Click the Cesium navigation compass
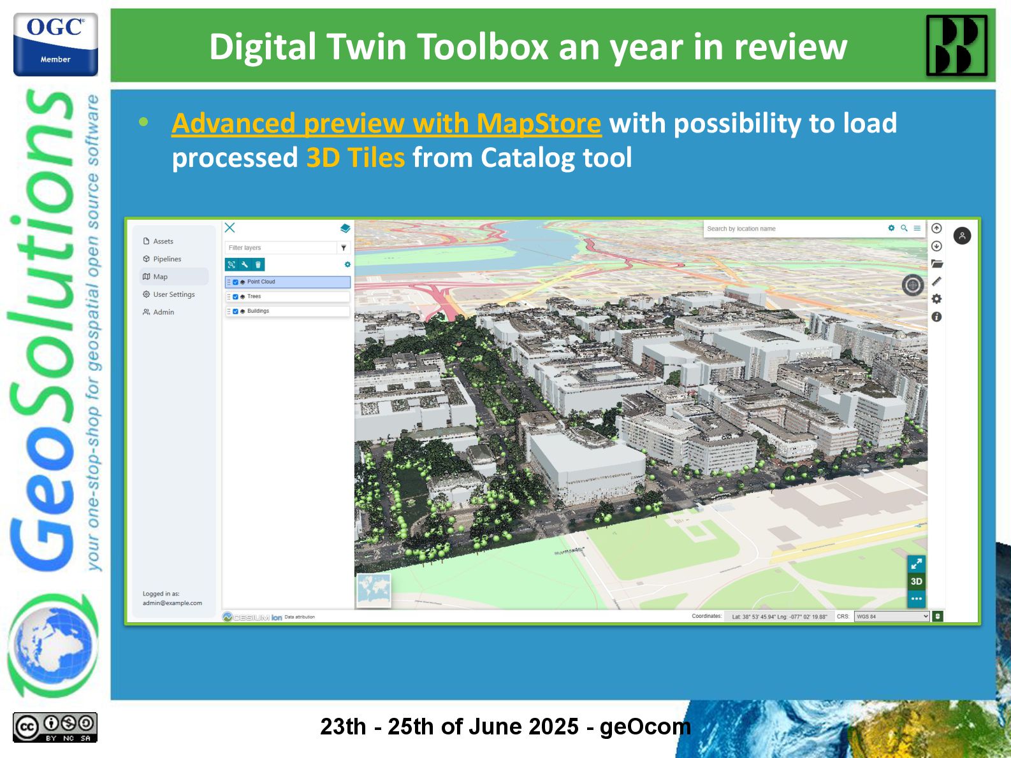This screenshot has height=758, width=1011. pos(913,285)
